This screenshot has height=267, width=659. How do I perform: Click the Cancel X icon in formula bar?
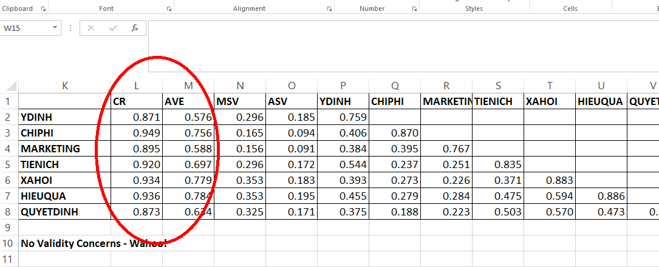click(x=91, y=28)
